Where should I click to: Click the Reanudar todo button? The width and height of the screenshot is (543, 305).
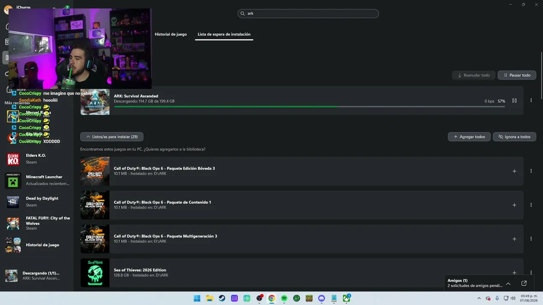click(473, 75)
